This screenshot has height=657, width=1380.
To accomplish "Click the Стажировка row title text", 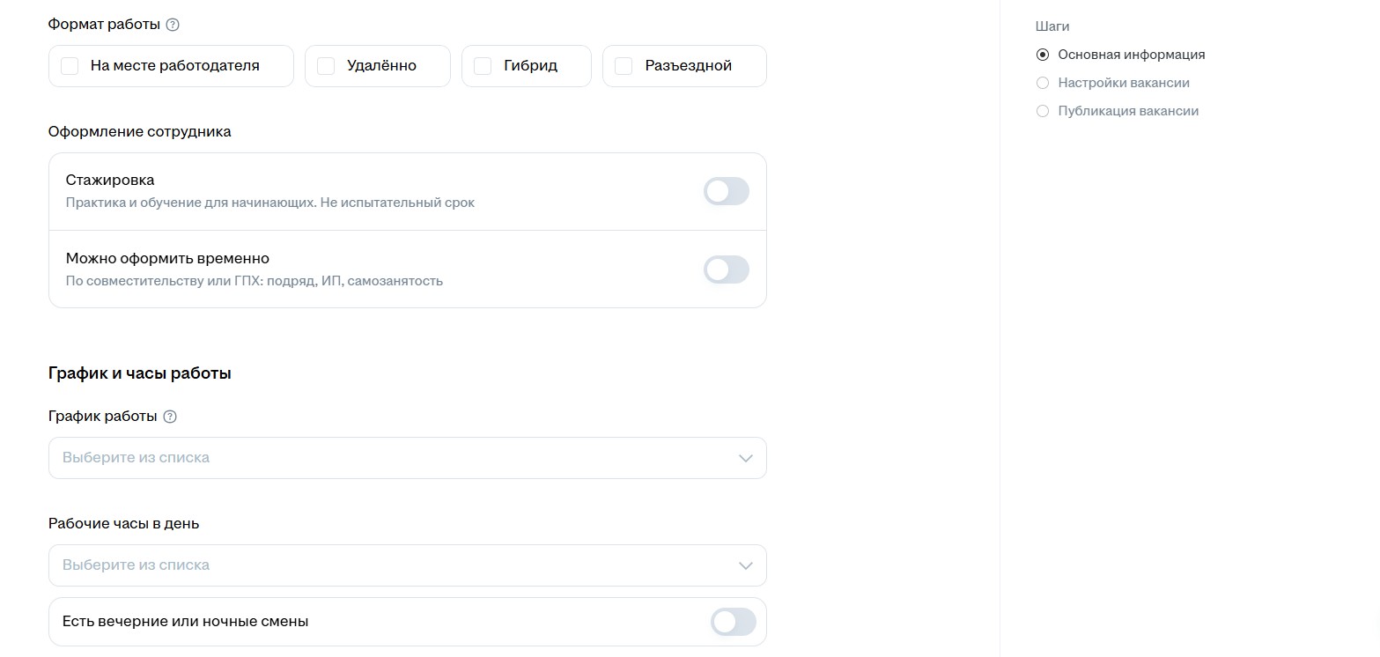I will [x=110, y=180].
